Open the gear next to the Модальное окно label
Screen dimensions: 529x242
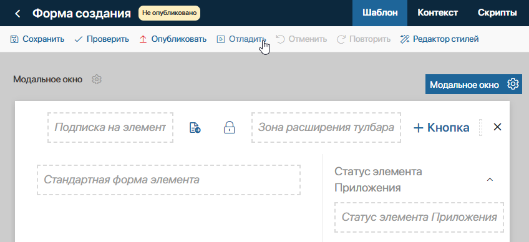point(97,80)
